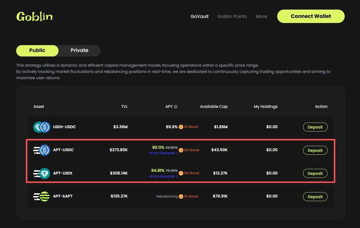Click the APT-USDt token pair icon

click(x=42, y=173)
